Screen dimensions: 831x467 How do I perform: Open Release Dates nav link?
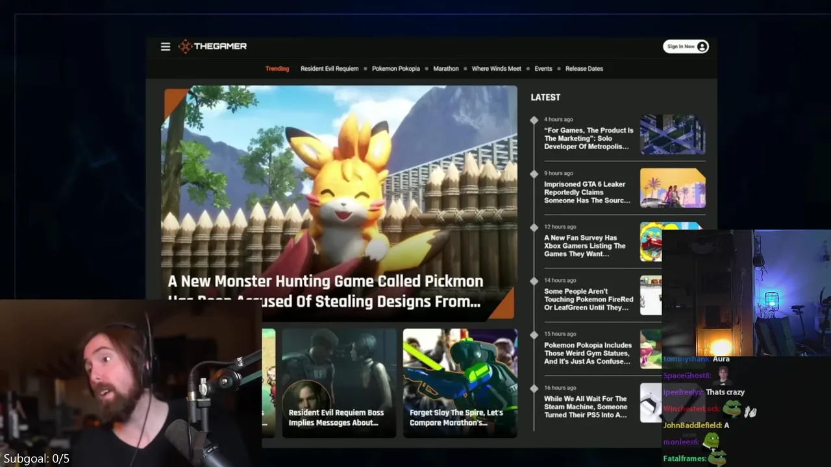pos(584,69)
